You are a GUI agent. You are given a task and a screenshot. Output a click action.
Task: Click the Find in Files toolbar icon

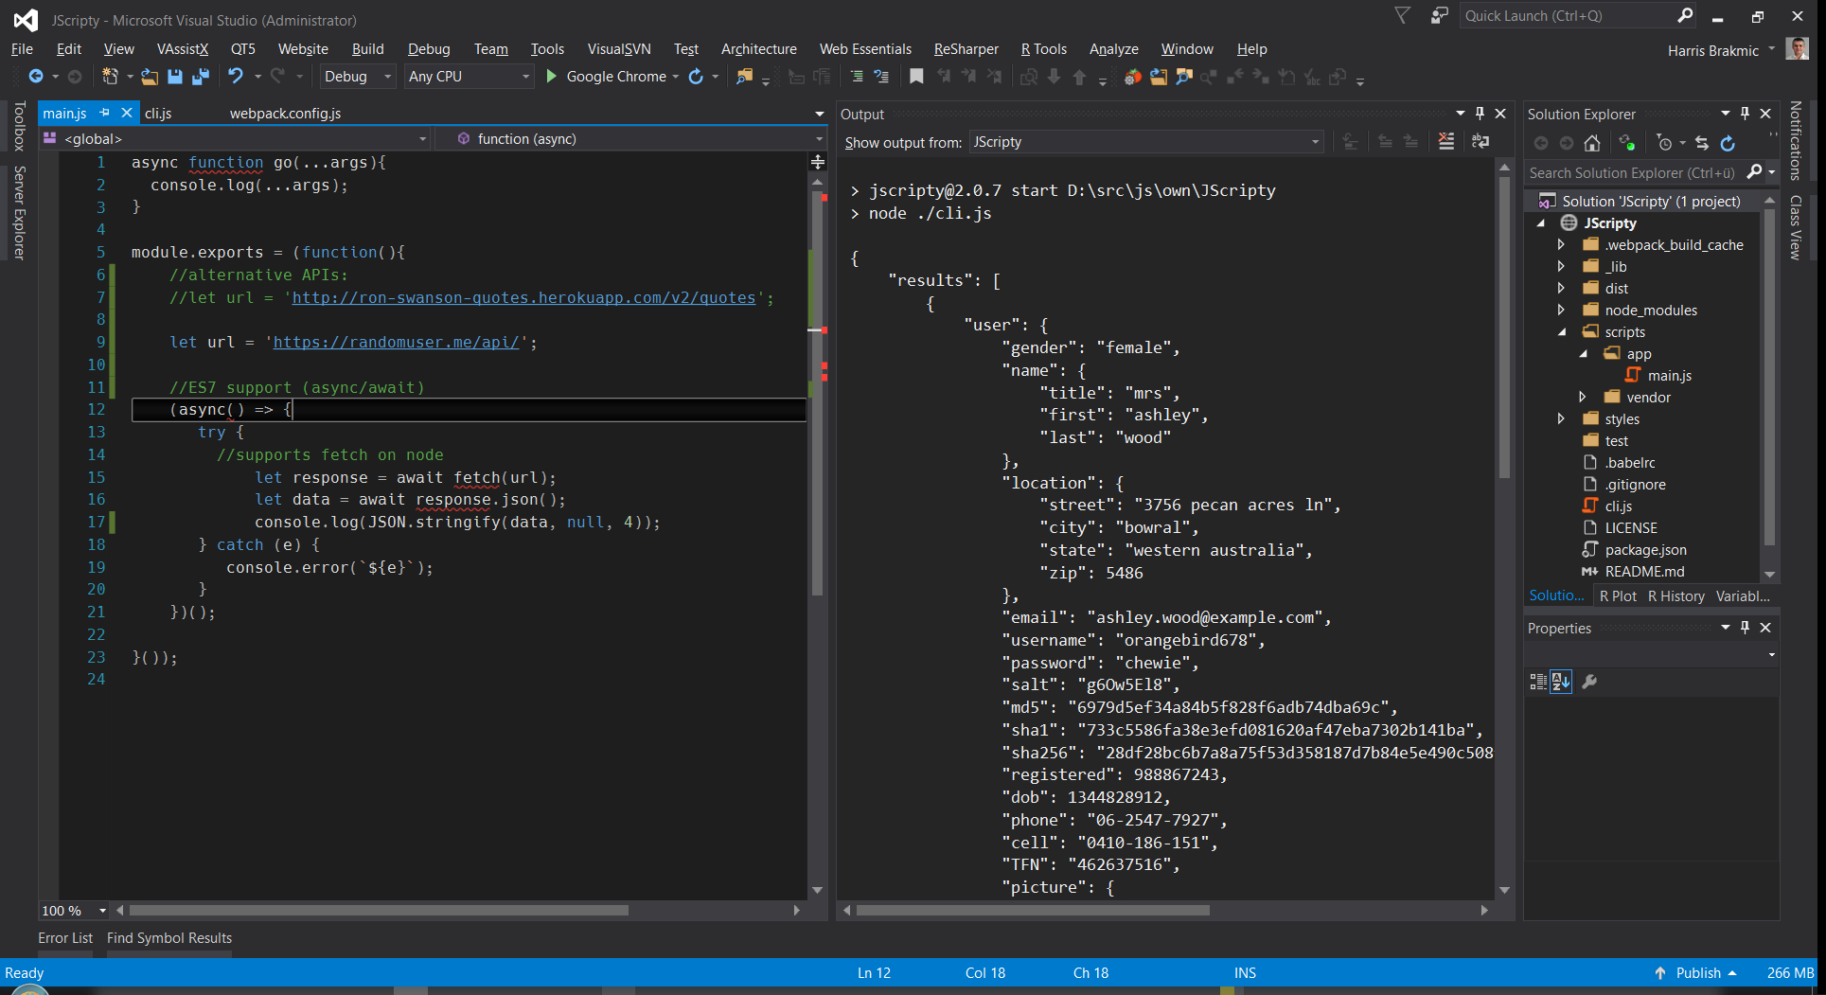(x=745, y=77)
